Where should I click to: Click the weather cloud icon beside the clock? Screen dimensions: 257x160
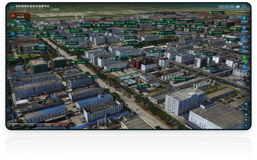pyautogui.click(x=237, y=7)
